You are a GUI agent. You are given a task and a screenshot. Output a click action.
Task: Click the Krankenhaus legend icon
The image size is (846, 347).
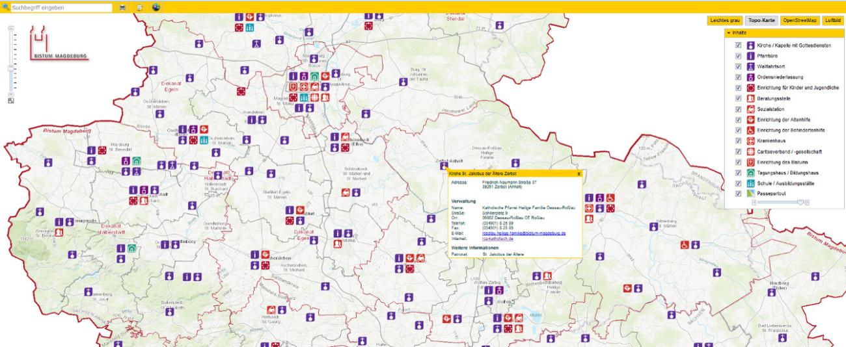[x=750, y=140]
